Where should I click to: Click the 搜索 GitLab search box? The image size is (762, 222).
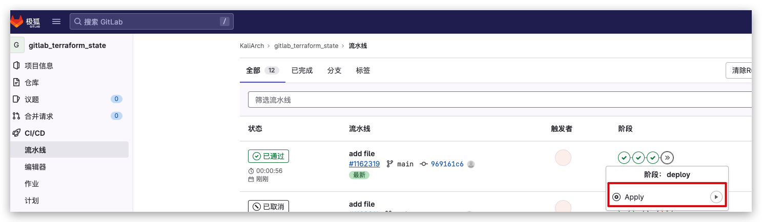(151, 21)
